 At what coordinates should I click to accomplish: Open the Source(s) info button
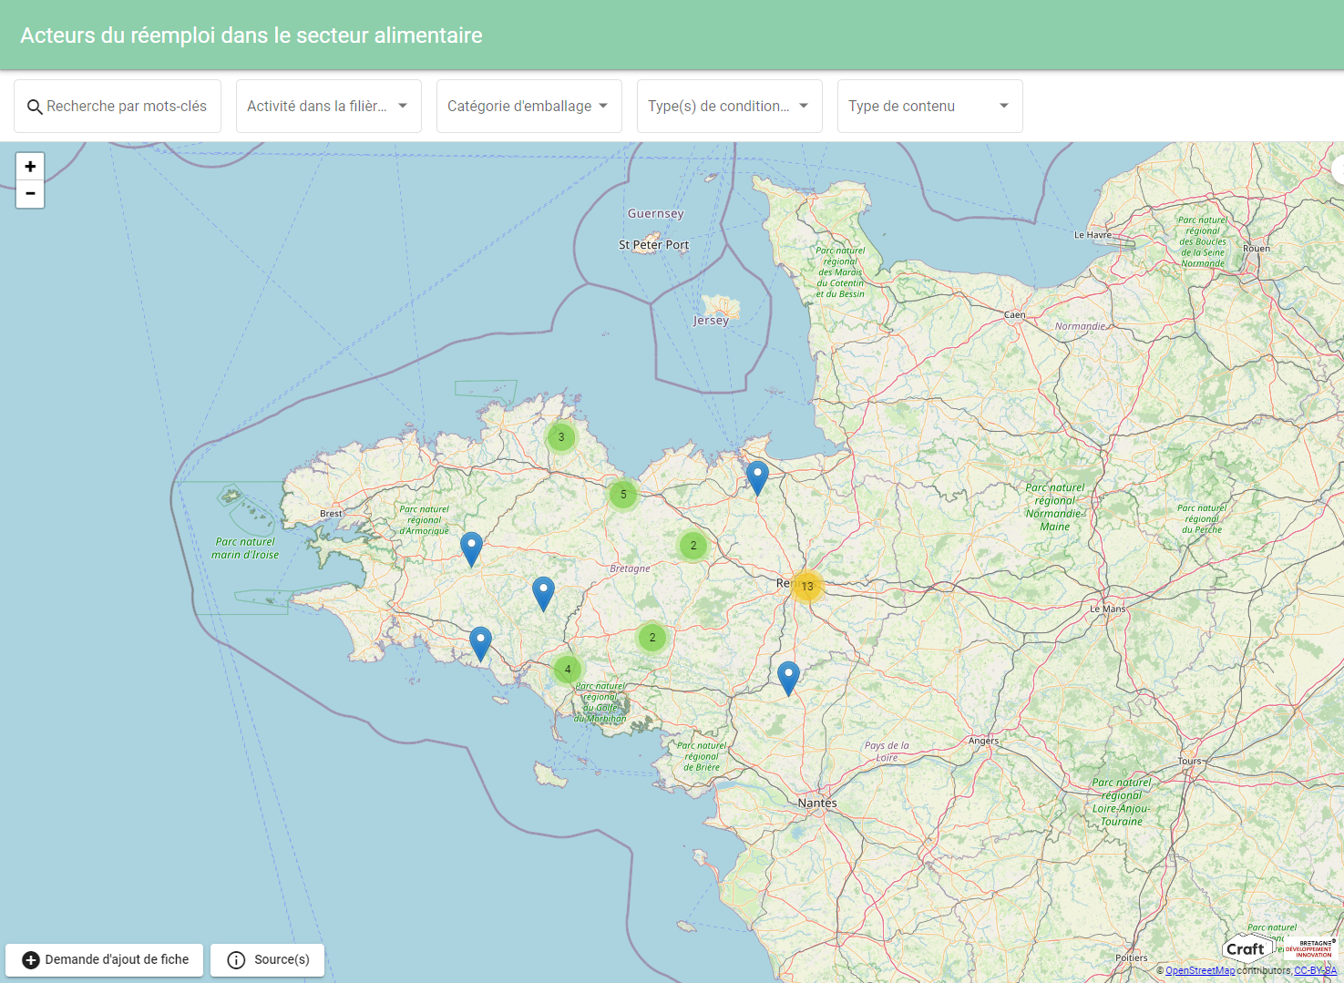[268, 959]
